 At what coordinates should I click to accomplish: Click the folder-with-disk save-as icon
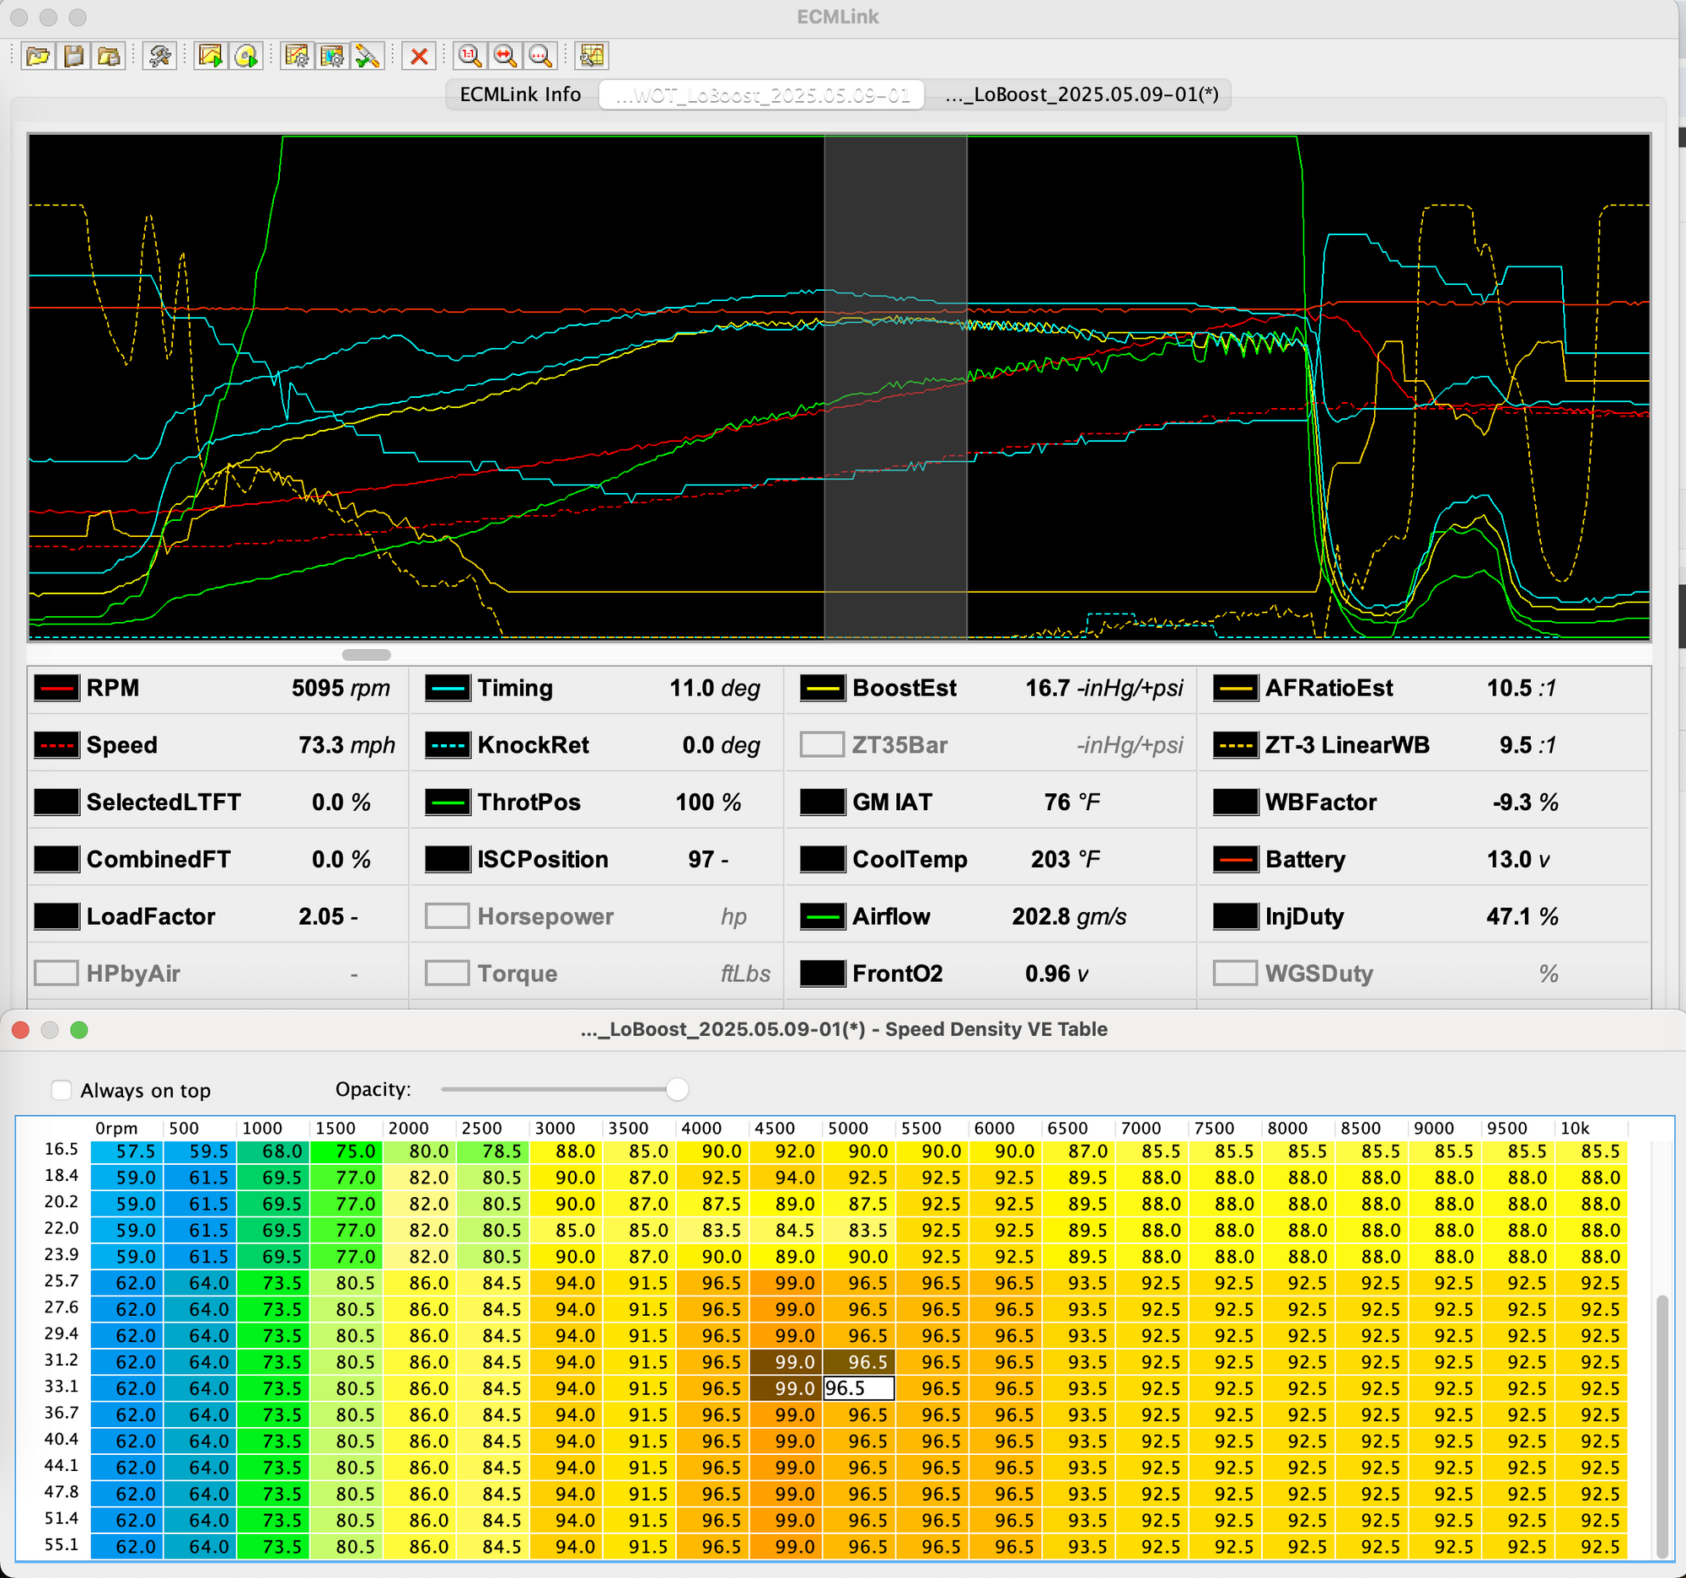pos(109,56)
